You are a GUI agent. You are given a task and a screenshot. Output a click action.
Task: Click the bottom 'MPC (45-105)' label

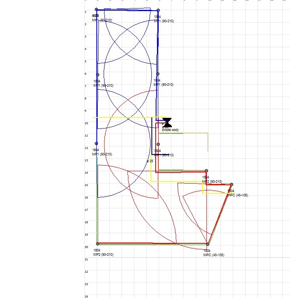pos(214,255)
